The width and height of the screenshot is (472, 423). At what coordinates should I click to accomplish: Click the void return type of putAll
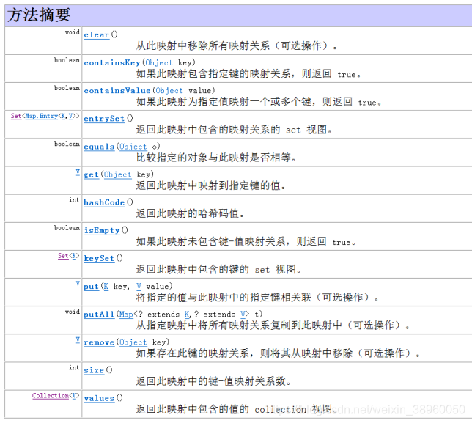(73, 312)
